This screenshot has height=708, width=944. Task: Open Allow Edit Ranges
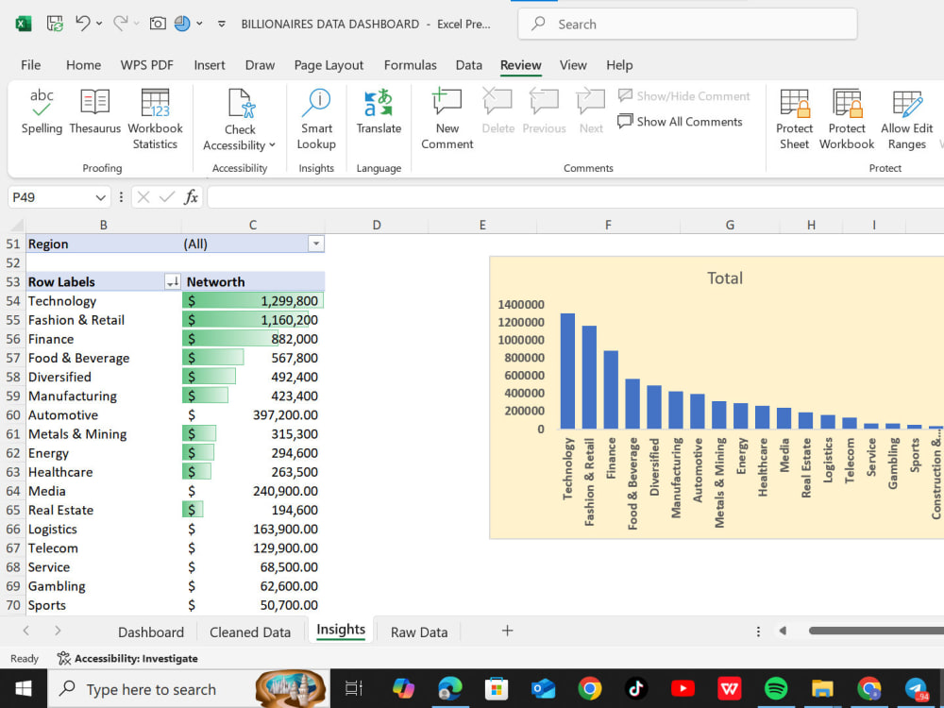pyautogui.click(x=906, y=119)
